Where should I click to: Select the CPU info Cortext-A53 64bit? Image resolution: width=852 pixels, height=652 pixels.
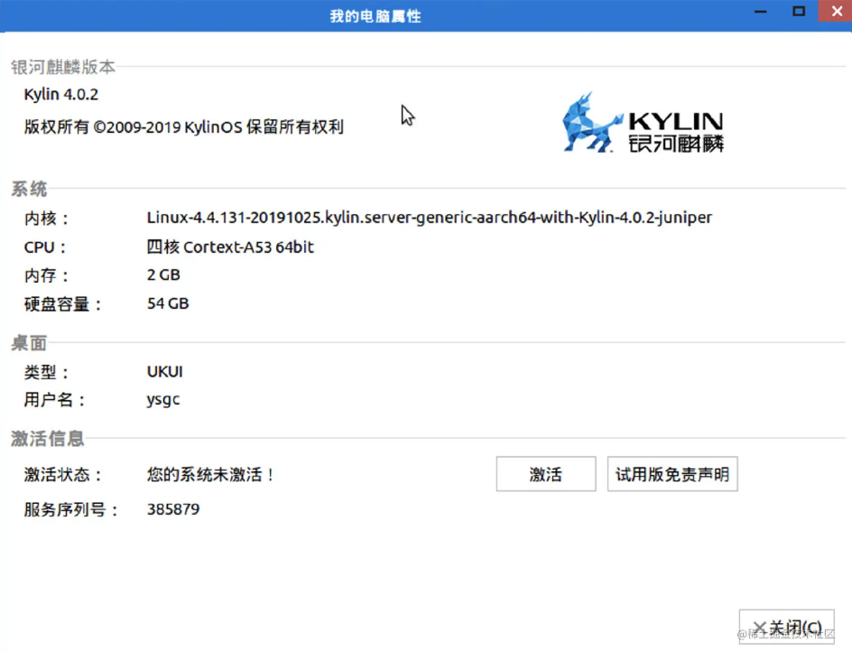click(x=231, y=247)
